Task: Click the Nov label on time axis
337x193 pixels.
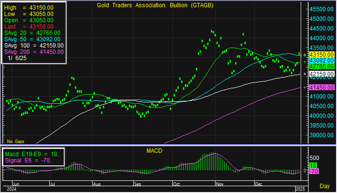Action: [x=220, y=184]
